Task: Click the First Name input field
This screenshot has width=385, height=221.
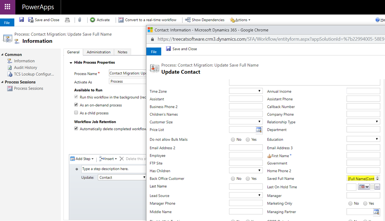Action: click(364, 155)
